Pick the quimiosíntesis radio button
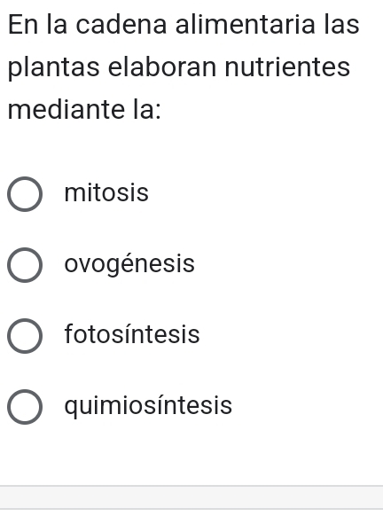The width and height of the screenshot is (383, 524). (x=25, y=407)
